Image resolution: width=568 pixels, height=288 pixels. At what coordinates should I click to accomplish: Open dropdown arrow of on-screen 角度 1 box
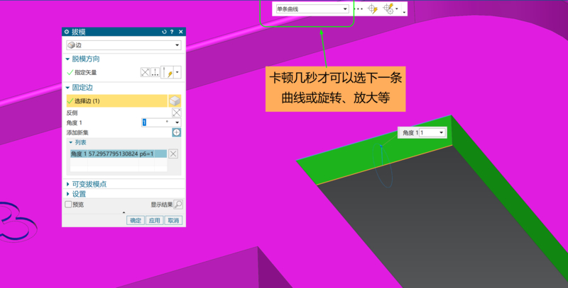click(x=441, y=133)
